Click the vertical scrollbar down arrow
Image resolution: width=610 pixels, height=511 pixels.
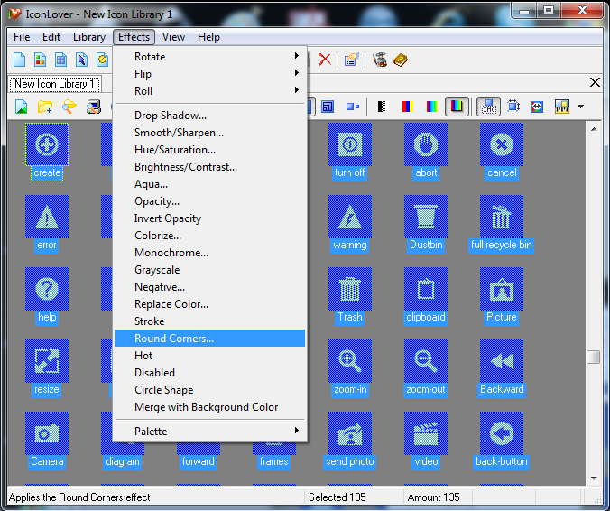(x=594, y=478)
